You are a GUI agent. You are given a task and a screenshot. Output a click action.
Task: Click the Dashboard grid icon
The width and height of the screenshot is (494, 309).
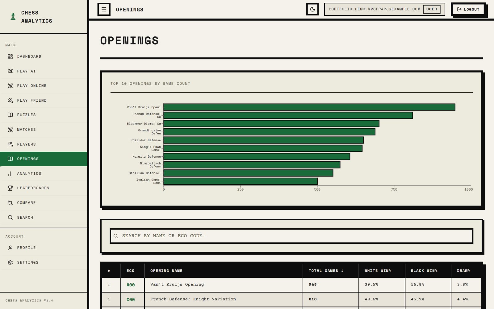coord(10,57)
